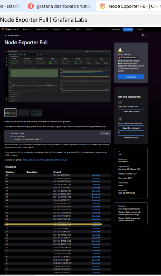161x276 pixels.
Task: Open the Learn menu
Action: (68, 29)
